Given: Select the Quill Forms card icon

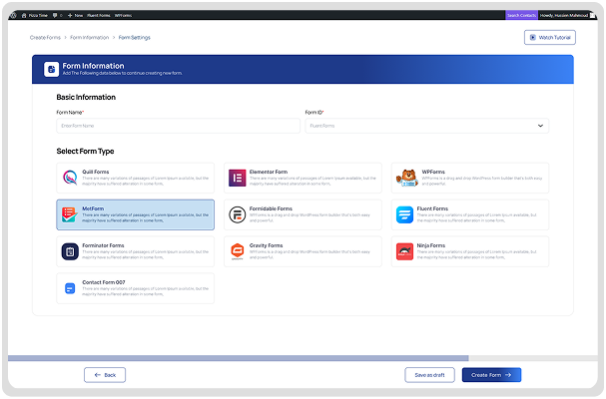Looking at the screenshot, I should (70, 178).
